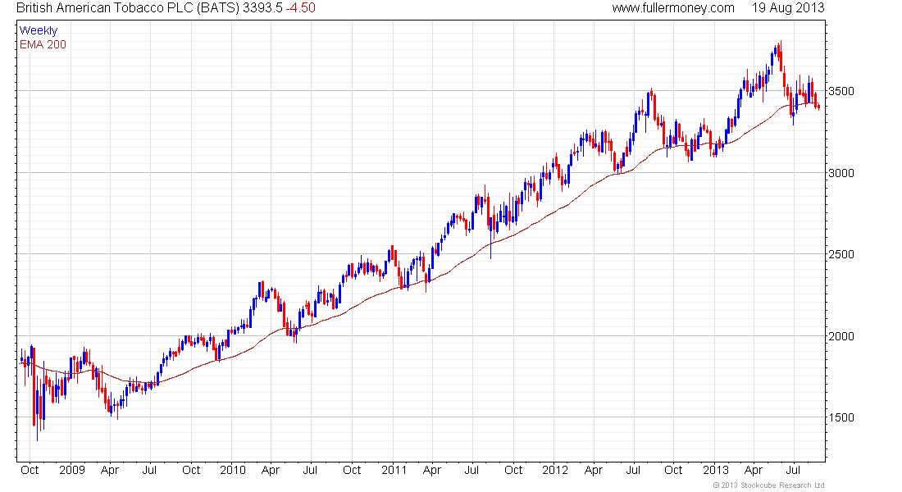
Task: Open the www.fullermoney.com link text
Action: point(673,8)
